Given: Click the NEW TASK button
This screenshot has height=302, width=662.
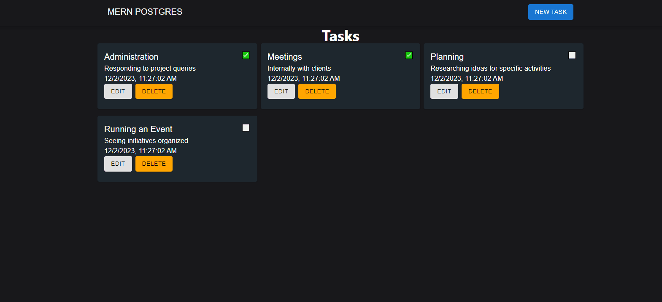Looking at the screenshot, I should pos(551,12).
